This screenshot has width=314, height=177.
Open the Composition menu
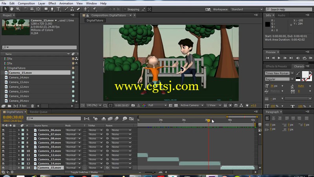26,4
